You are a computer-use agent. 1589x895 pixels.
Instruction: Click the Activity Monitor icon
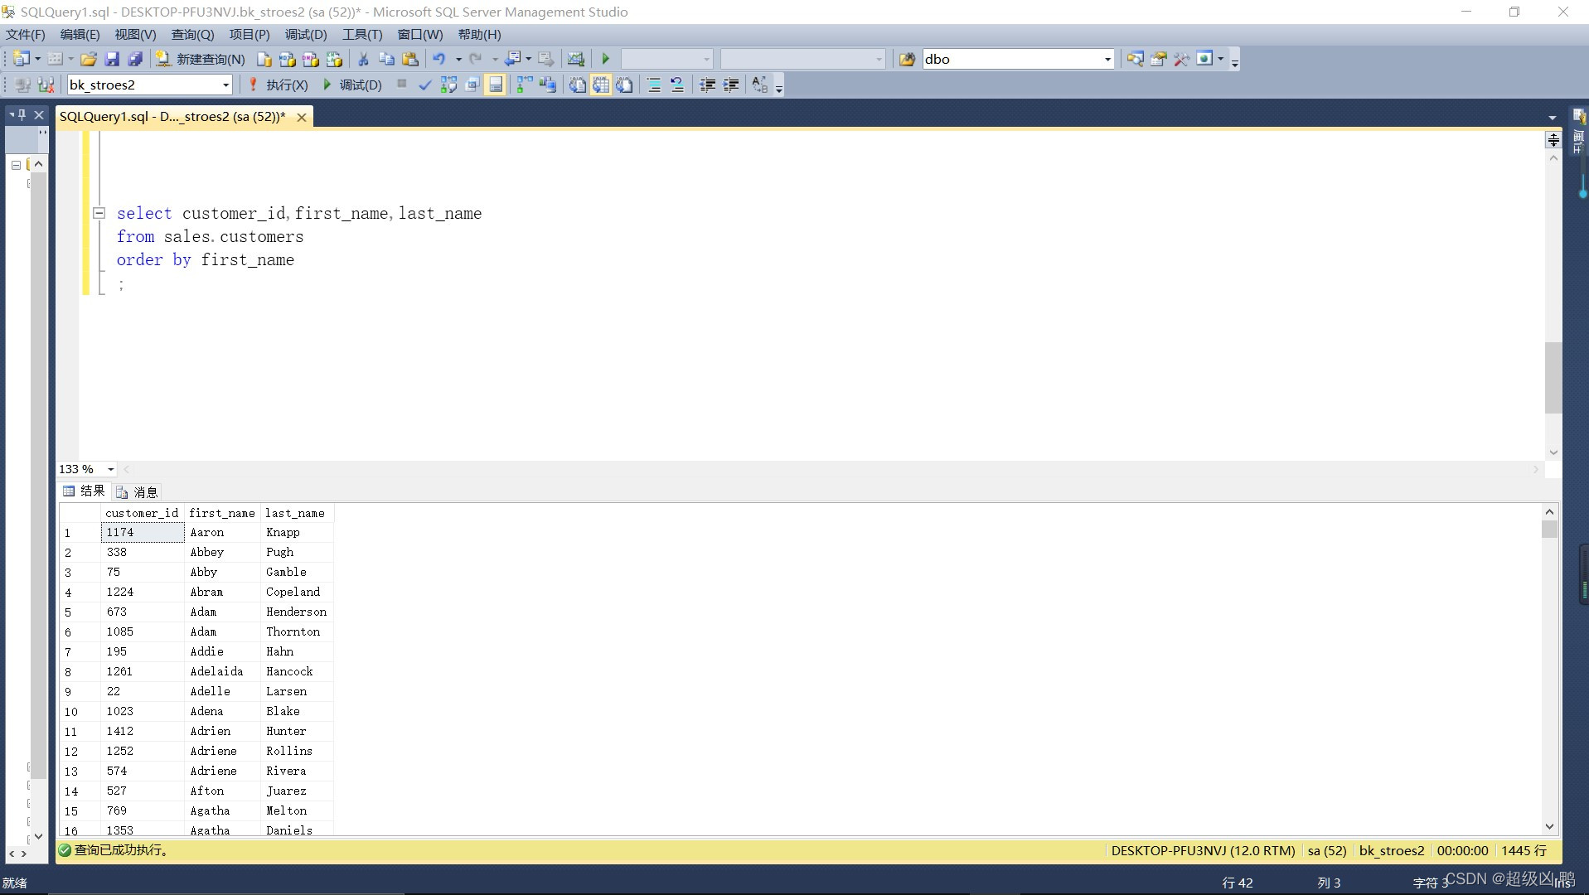pos(575,59)
